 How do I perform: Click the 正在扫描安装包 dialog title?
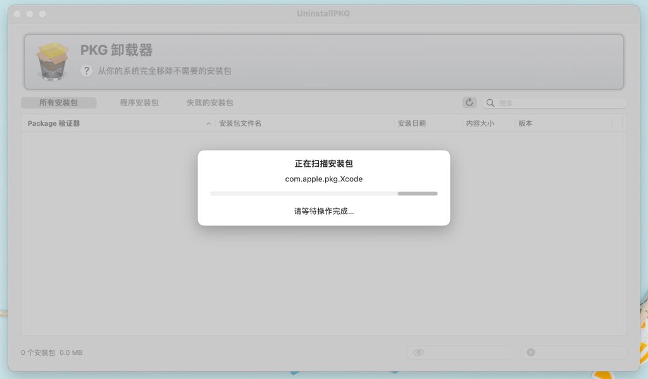click(x=324, y=164)
